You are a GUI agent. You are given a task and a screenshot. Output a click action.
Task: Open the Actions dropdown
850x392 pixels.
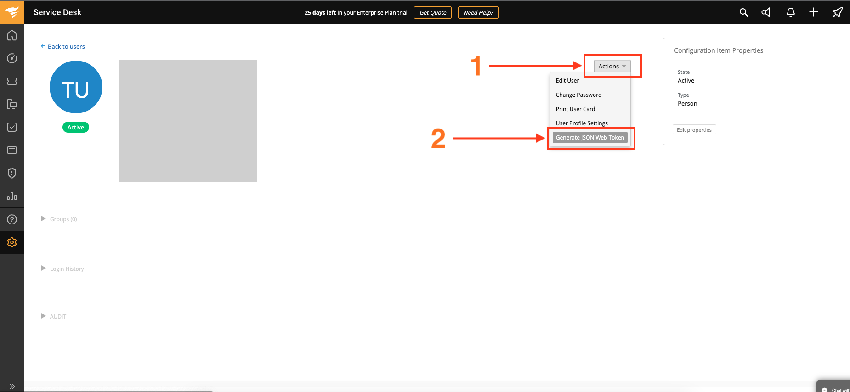pyautogui.click(x=612, y=66)
